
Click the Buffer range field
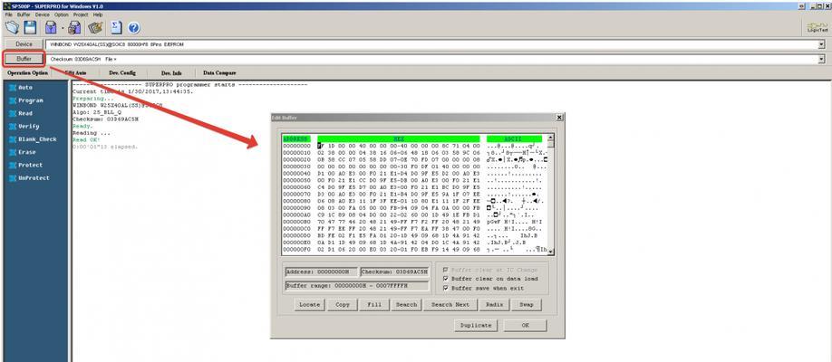[x=356, y=286]
